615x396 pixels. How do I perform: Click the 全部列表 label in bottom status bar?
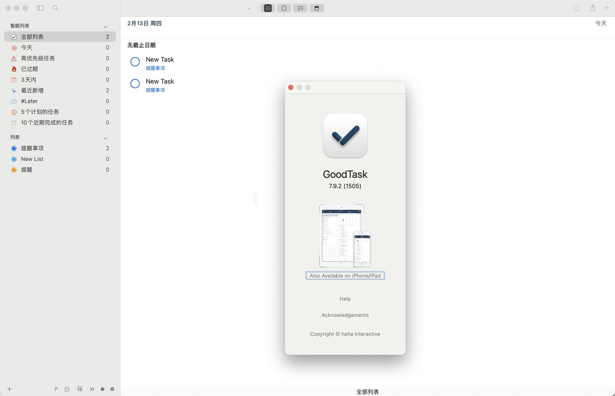[x=367, y=392]
